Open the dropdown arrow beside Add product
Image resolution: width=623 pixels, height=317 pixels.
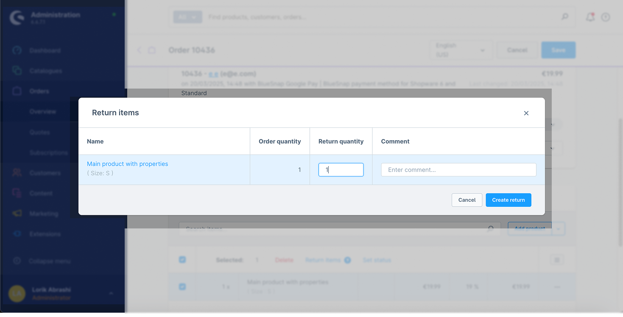tap(558, 229)
